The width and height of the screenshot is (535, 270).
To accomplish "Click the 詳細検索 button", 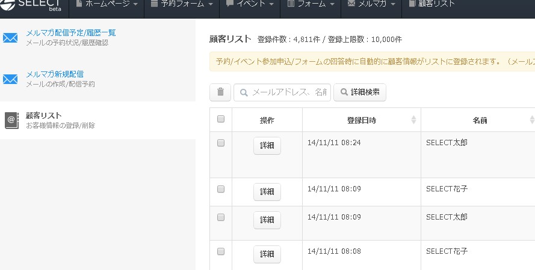I will [x=360, y=92].
